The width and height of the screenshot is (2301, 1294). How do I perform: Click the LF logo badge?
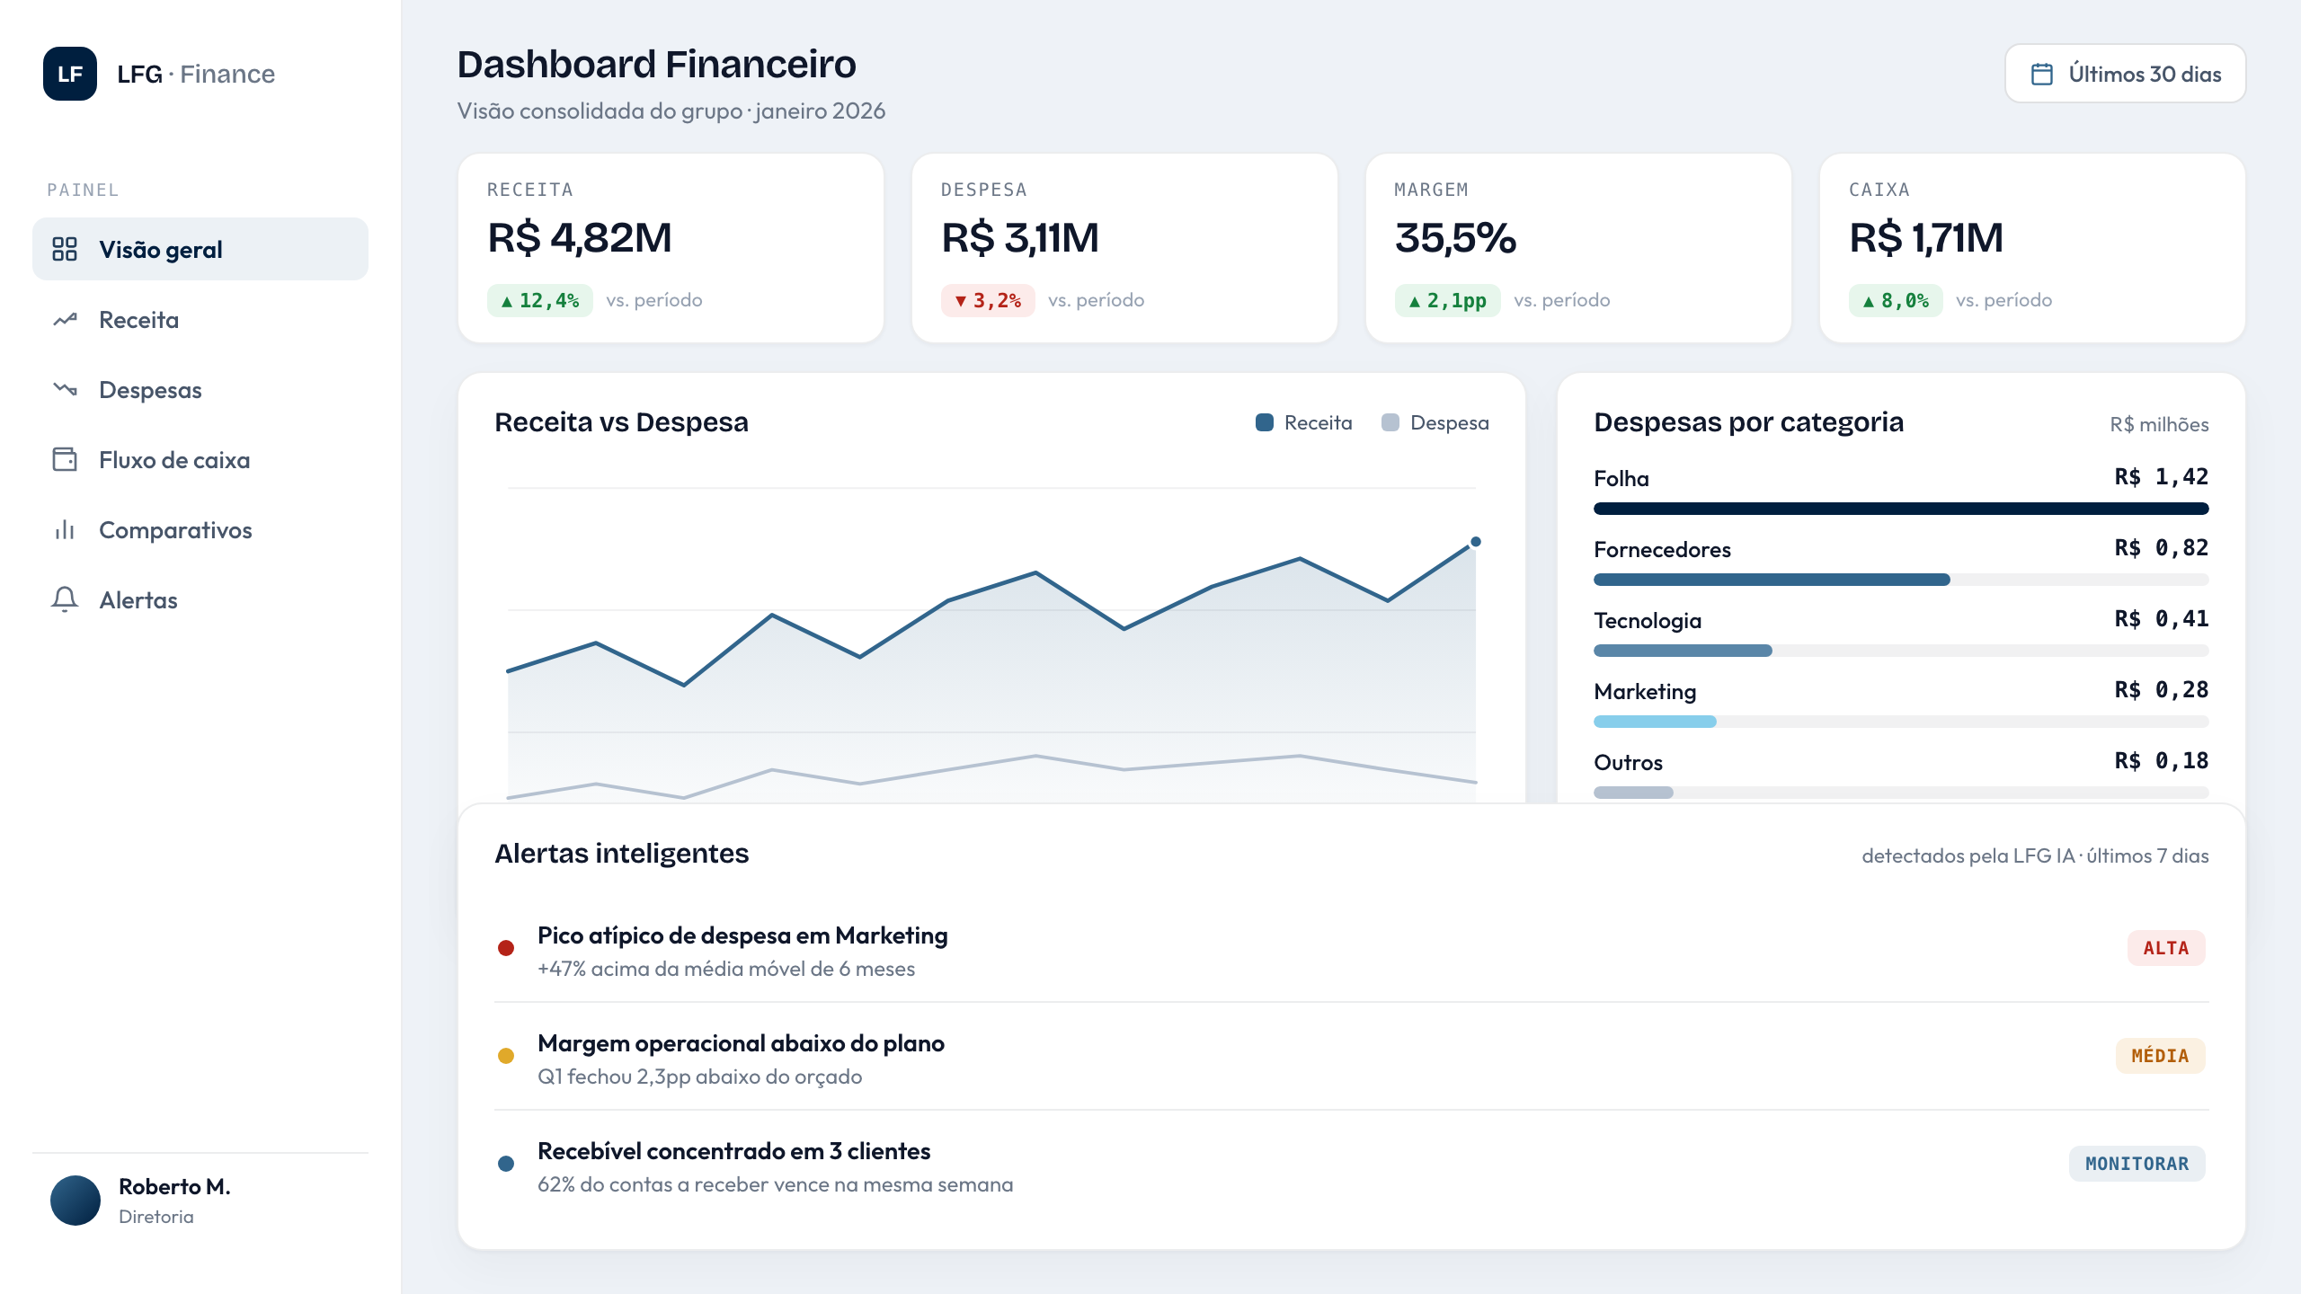tap(70, 74)
